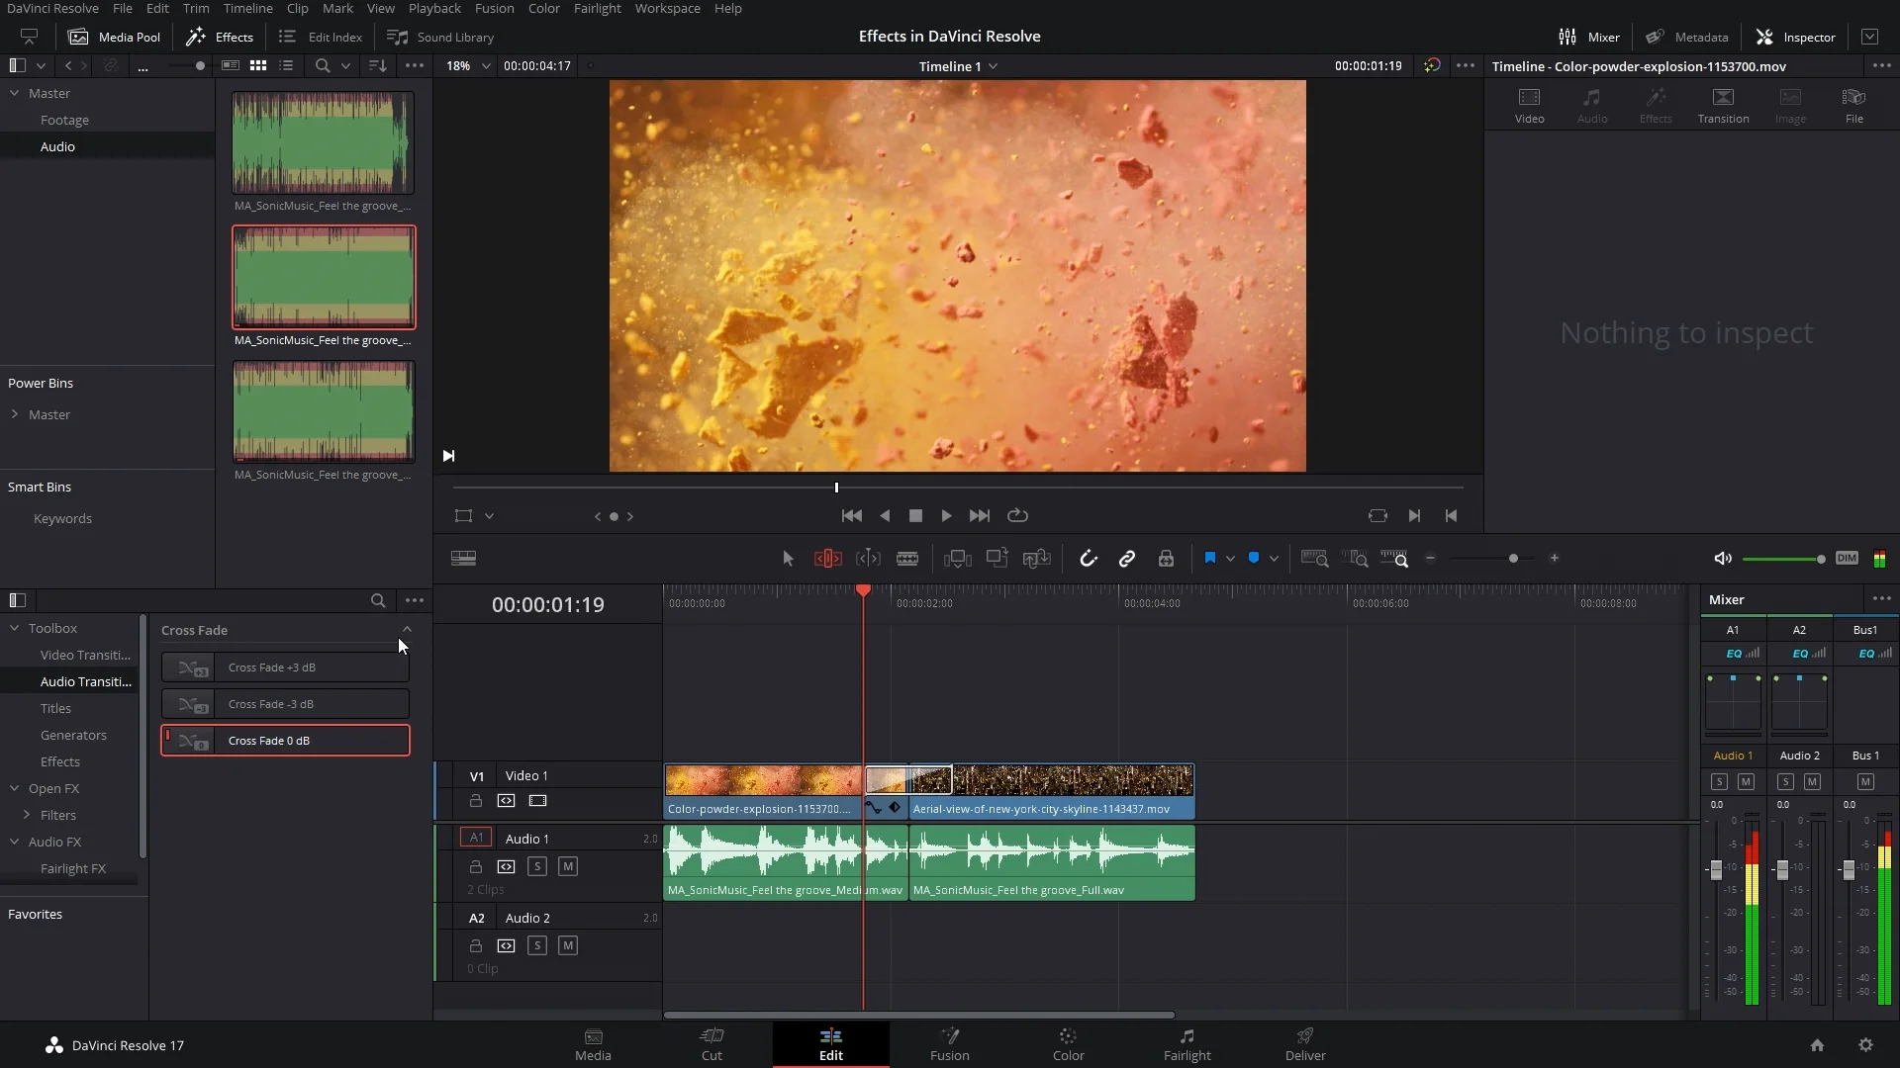Collapse the Cross Fade section
Image resolution: width=1900 pixels, height=1068 pixels.
tap(407, 630)
